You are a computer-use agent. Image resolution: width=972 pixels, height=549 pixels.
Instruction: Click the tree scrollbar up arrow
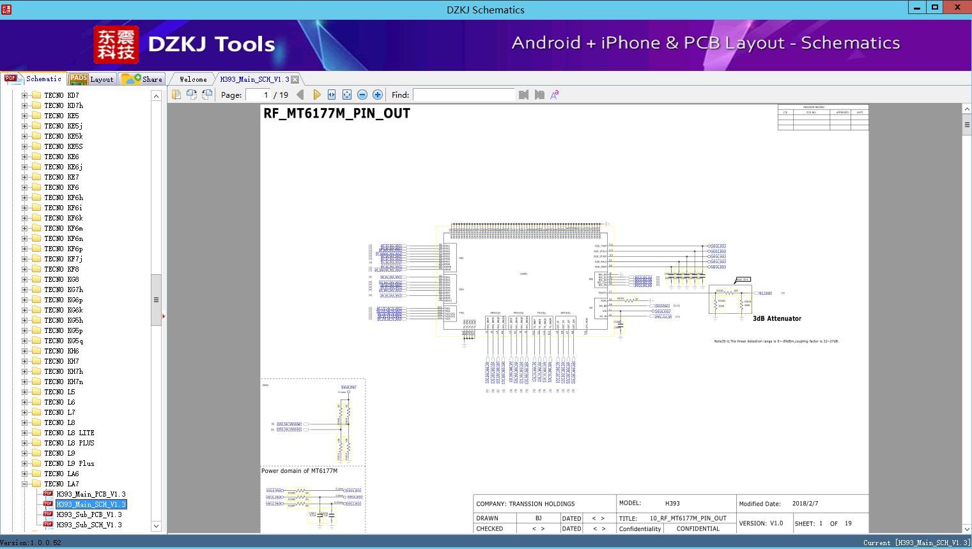(x=156, y=96)
